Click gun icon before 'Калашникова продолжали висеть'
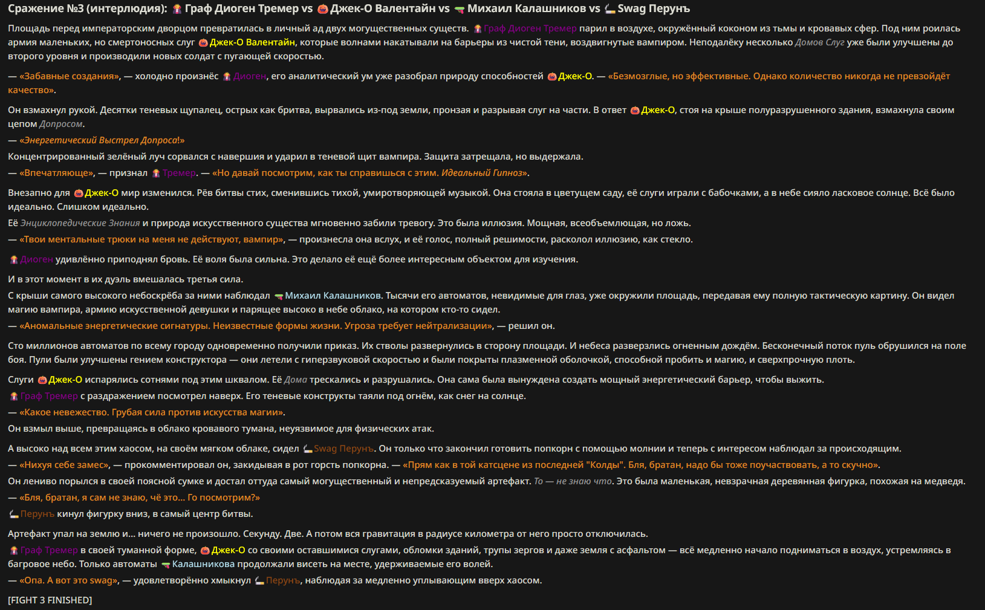 click(166, 564)
